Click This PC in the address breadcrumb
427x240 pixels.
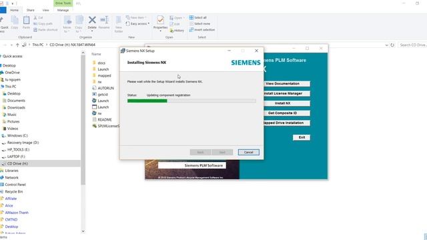point(38,45)
